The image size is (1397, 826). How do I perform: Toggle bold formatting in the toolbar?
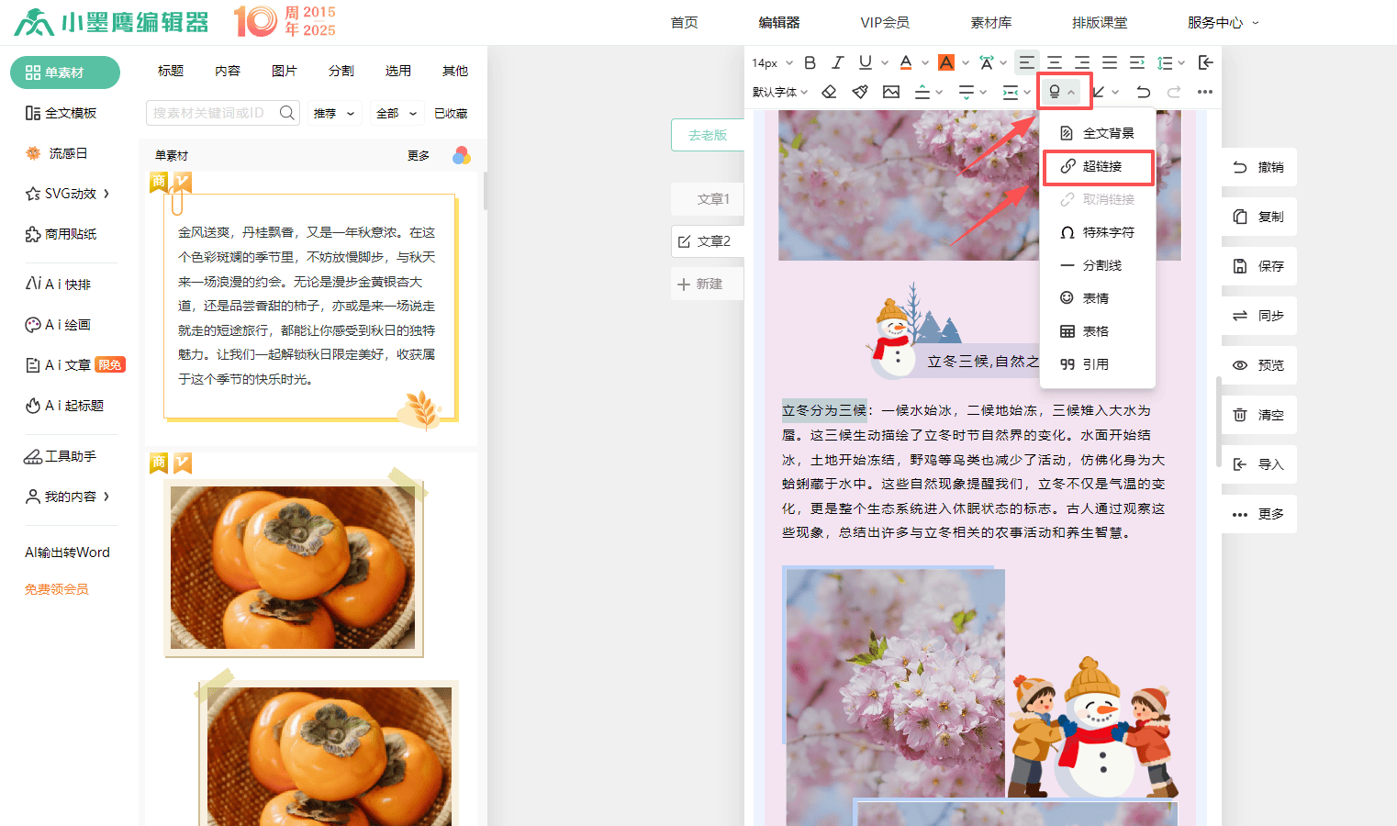click(x=810, y=62)
